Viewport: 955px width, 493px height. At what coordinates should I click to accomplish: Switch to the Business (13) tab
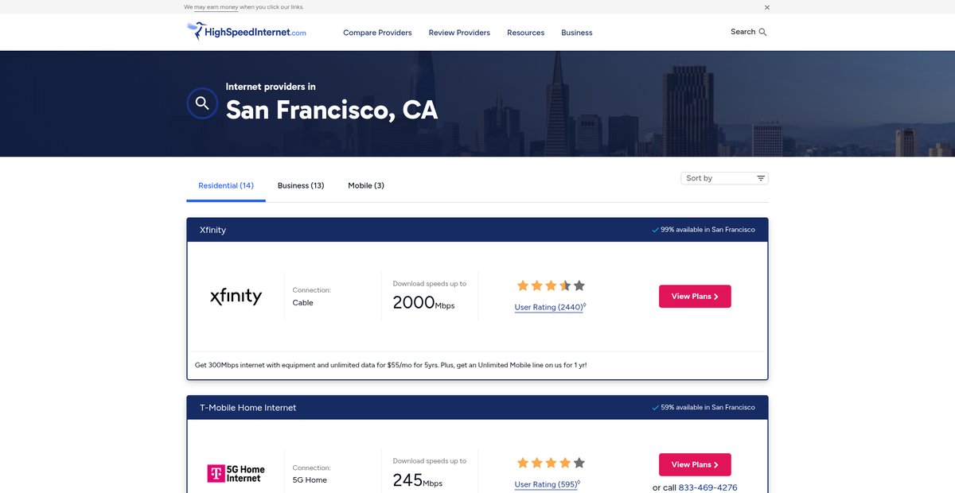pos(301,185)
